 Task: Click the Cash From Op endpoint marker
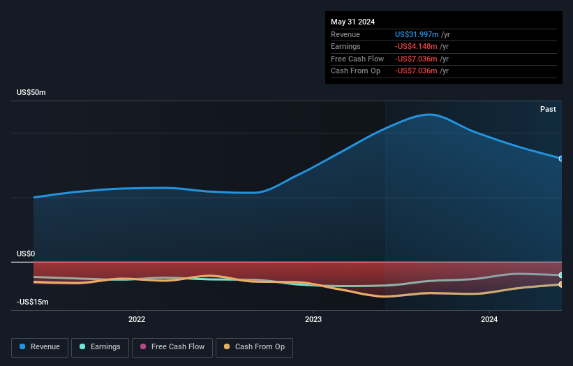[561, 284]
